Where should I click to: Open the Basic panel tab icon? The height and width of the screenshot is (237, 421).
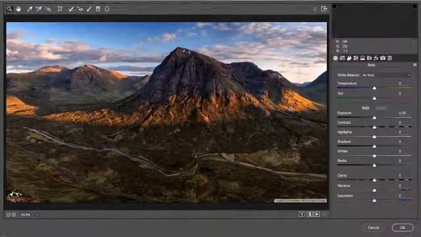pos(335,58)
